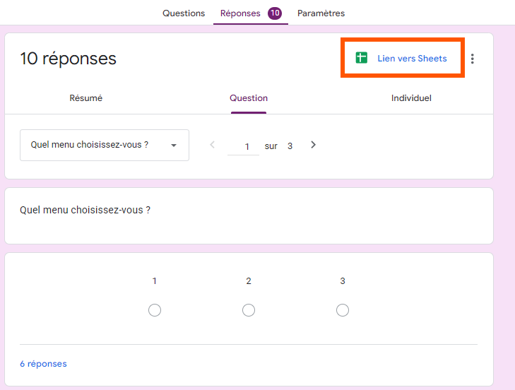Click the dropdown arrow beside question name
Viewport: 515px width, 390px height.
174,146
